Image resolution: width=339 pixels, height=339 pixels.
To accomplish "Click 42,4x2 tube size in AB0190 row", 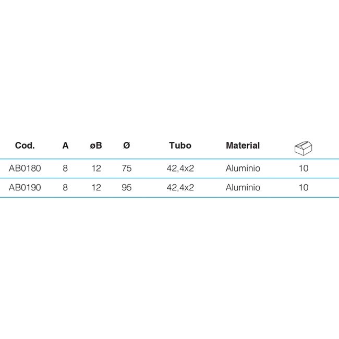I will 180,188.
